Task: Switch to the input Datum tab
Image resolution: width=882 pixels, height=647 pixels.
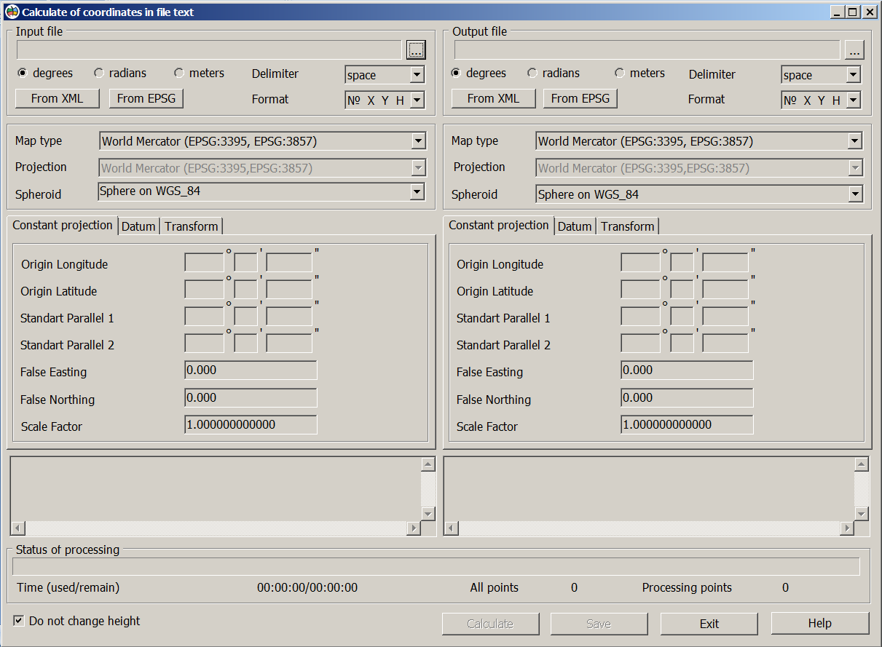Action: (138, 226)
